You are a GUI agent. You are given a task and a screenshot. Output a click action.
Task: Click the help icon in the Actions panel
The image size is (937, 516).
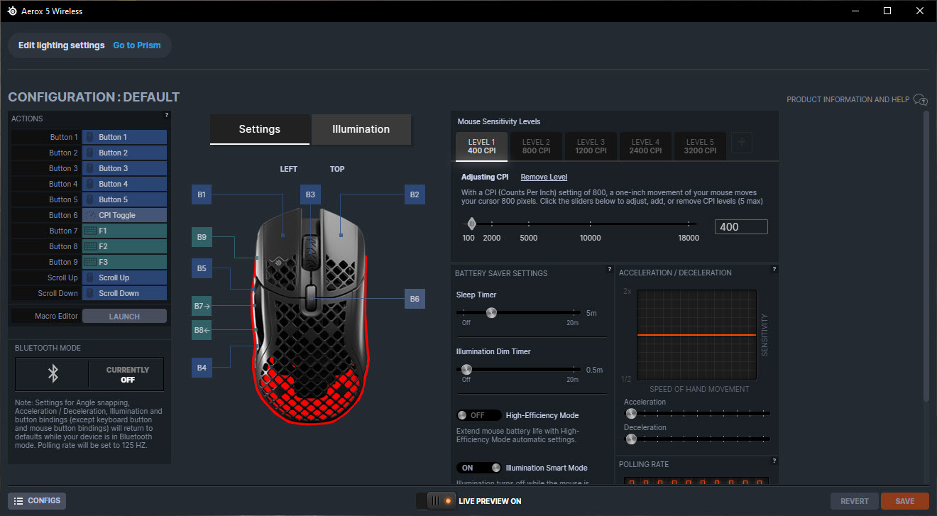[166, 115]
